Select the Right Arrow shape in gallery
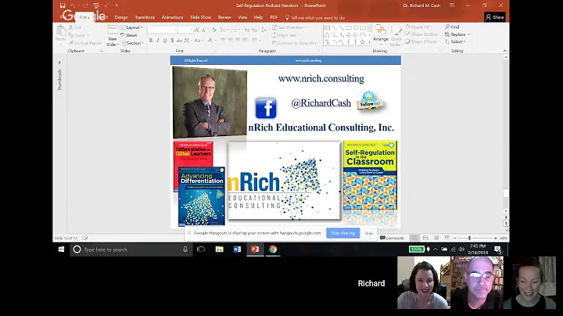The height and width of the screenshot is (316, 563). 348,35
